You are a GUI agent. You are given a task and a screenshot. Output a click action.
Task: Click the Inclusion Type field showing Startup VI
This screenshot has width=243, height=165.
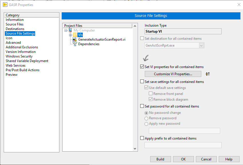(183, 31)
